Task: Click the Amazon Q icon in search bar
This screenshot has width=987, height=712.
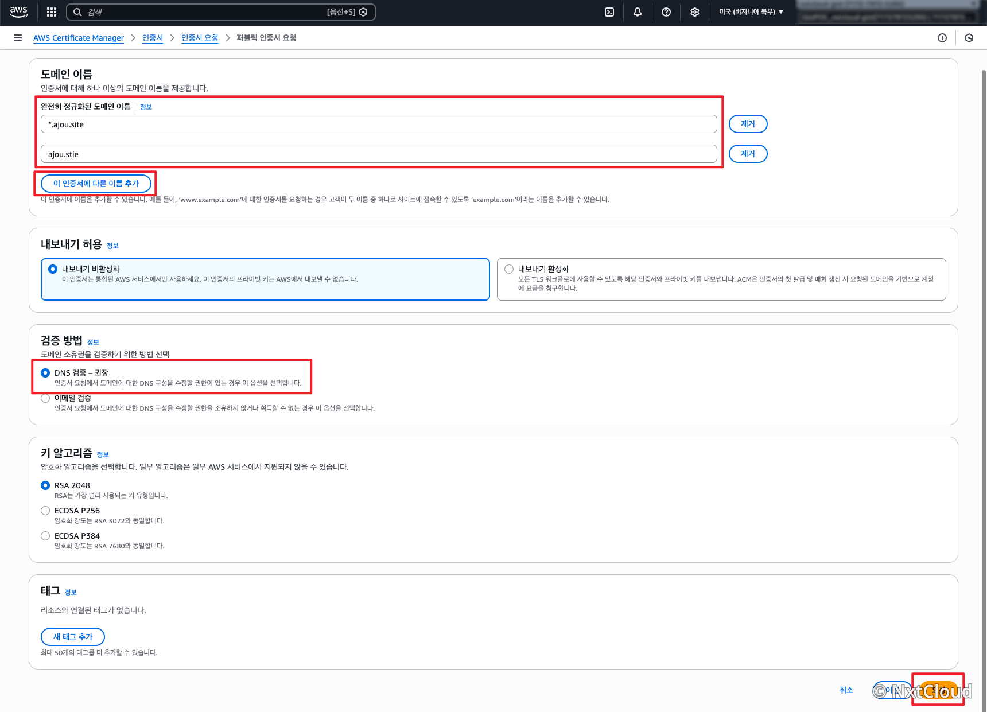Action: coord(363,12)
